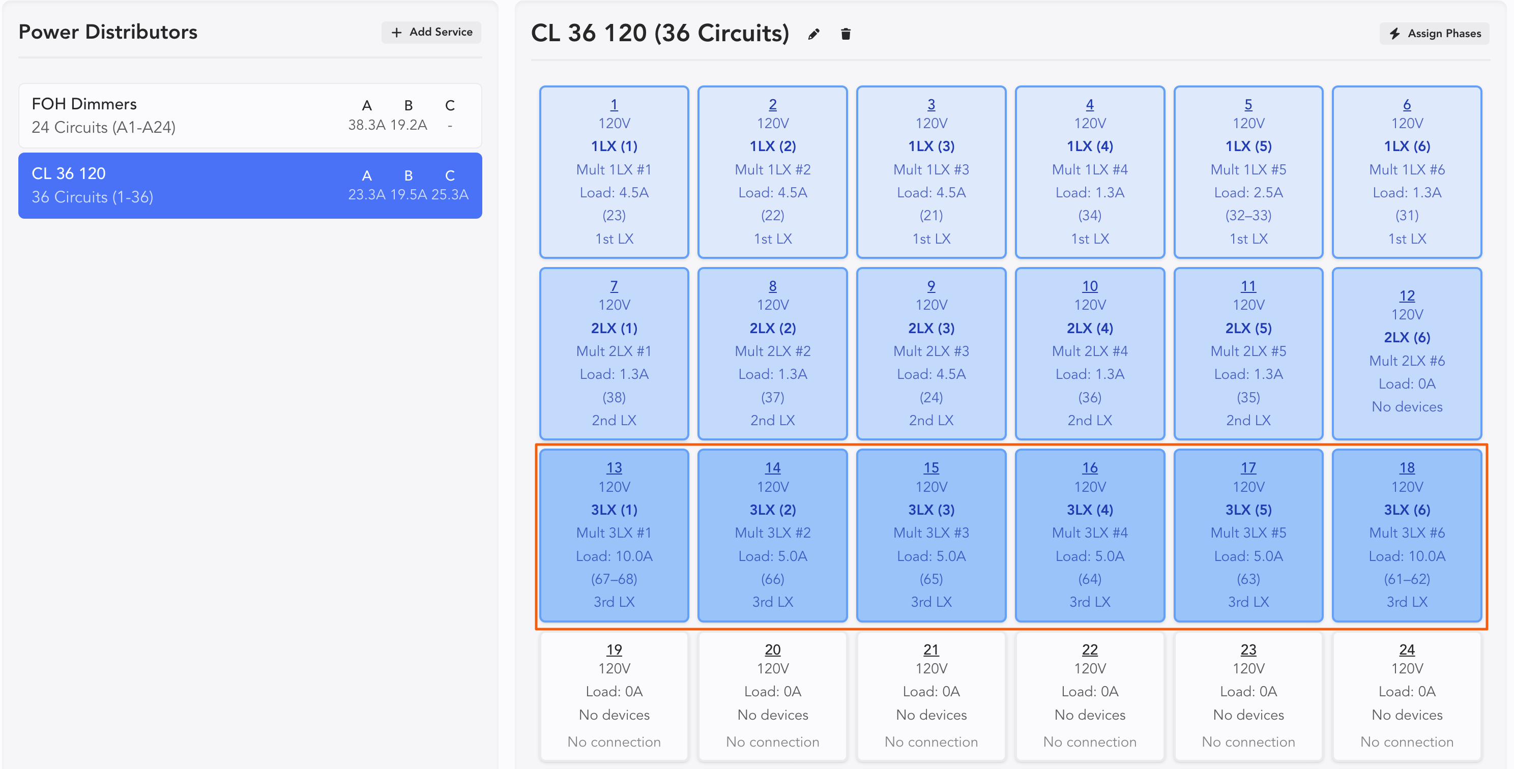Click circuit 21 number link
Image resolution: width=1514 pixels, height=769 pixels.
point(931,649)
